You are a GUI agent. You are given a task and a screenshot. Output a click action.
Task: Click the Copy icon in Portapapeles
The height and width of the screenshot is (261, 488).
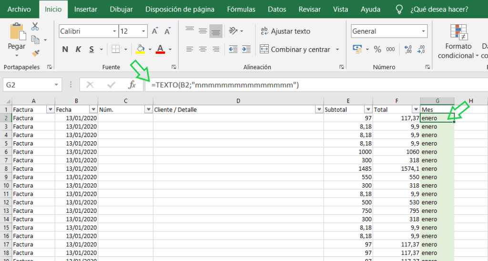35,40
